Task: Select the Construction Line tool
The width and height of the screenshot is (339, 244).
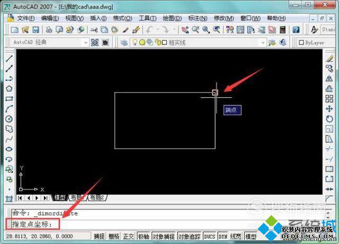Action: click(9, 68)
